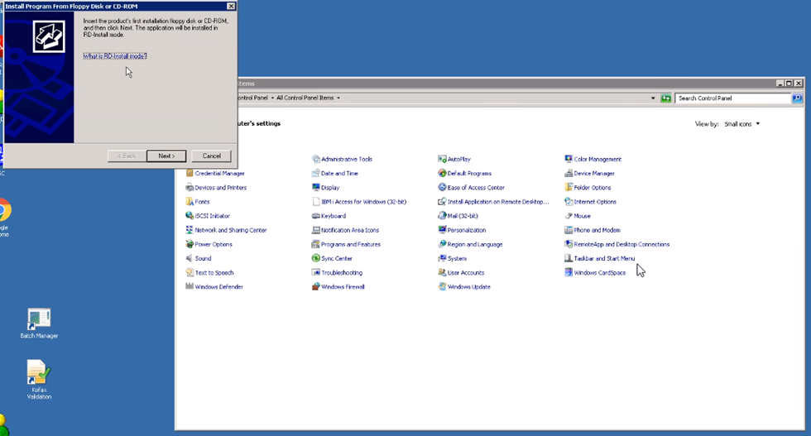Click the User Accounts icon

coord(443,273)
